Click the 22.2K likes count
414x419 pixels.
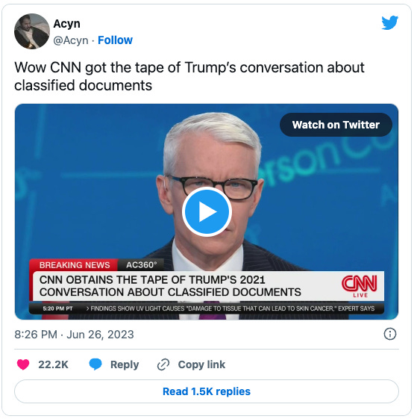(x=53, y=364)
